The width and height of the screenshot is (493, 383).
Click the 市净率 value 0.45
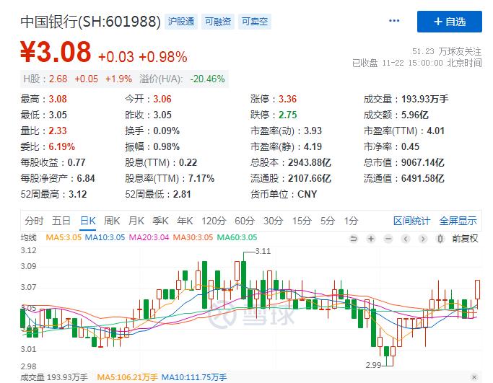coord(410,146)
